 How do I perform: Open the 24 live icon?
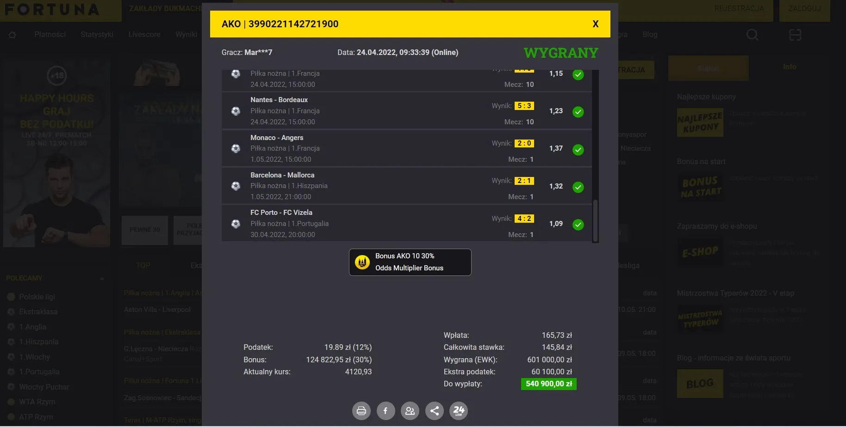click(459, 411)
